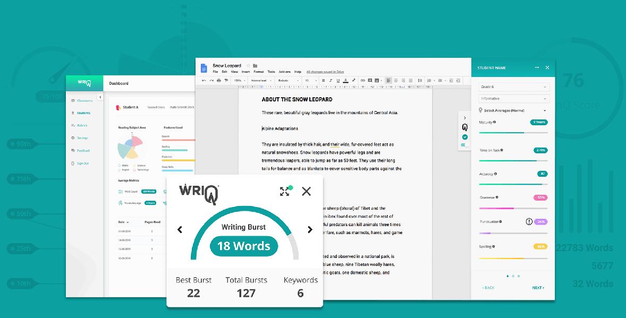This screenshot has width=626, height=318.
Task: Click info icon next to Grammar
Action: [x=497, y=197]
